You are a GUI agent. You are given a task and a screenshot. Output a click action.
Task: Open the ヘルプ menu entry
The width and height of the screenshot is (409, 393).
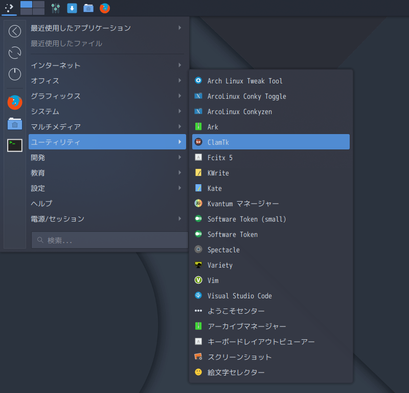(107, 204)
